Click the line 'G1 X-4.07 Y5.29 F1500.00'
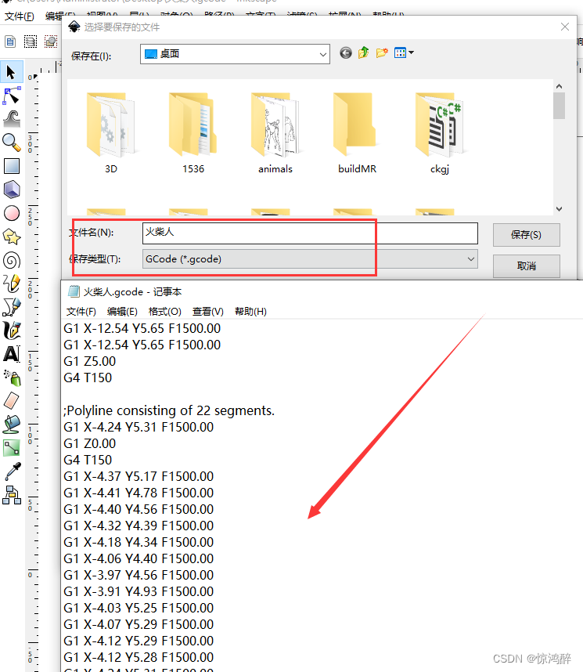The width and height of the screenshot is (583, 672). (139, 624)
